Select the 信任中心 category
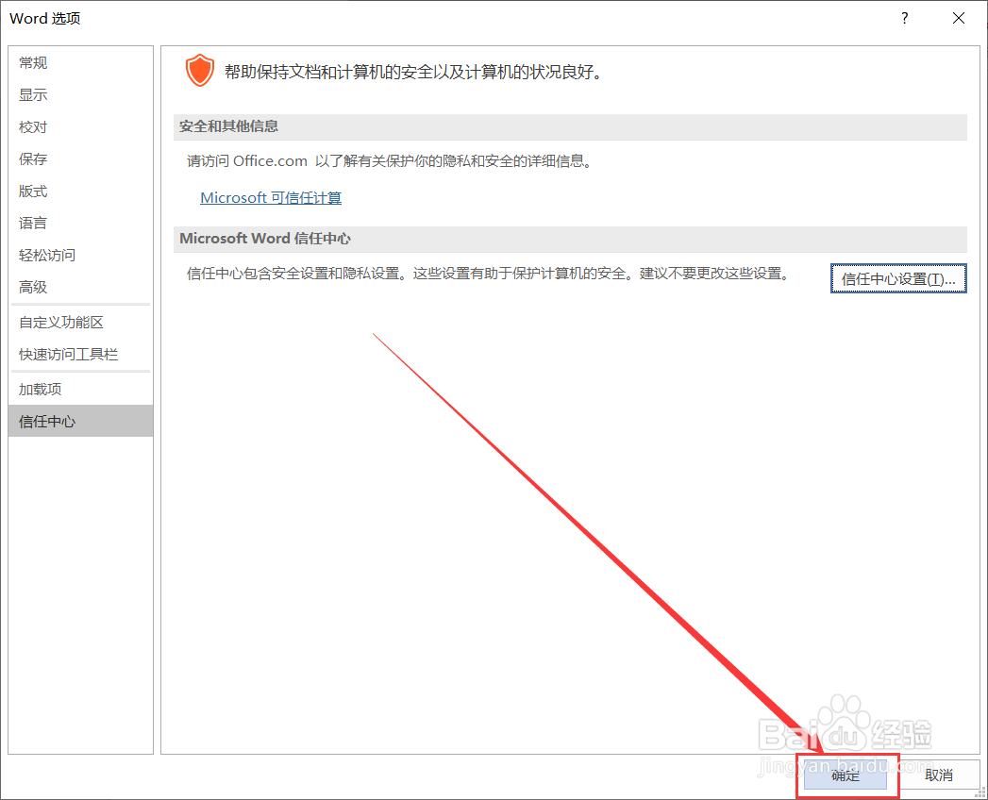The height and width of the screenshot is (800, 988). coord(80,421)
